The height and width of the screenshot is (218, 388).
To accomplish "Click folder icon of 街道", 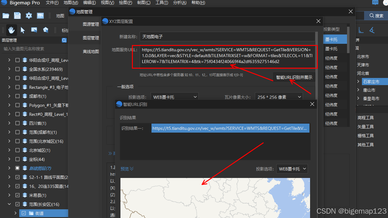I will pos(31,213).
